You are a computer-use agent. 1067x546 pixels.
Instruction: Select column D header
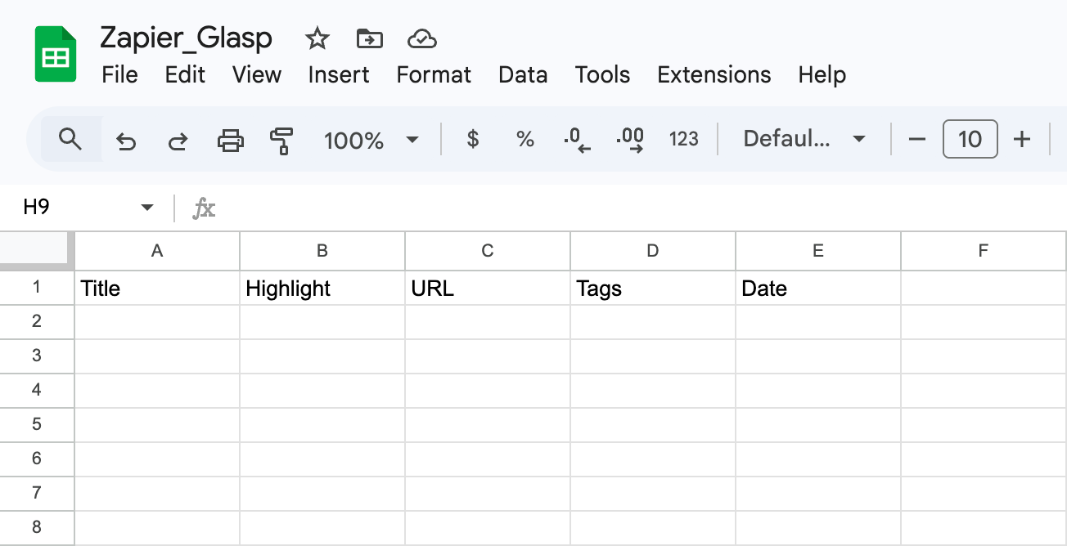(x=653, y=251)
